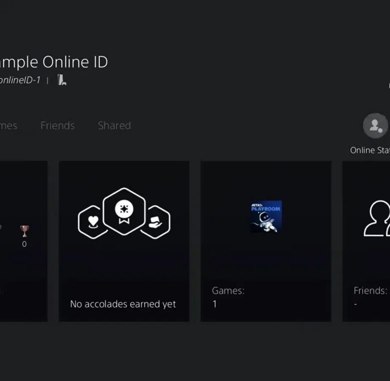Click the friends count dash value
Screen dimensions: 390x381
[x=355, y=304]
